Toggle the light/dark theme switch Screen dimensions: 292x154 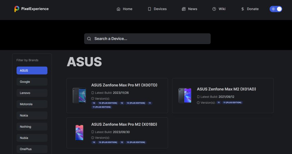point(276,9)
